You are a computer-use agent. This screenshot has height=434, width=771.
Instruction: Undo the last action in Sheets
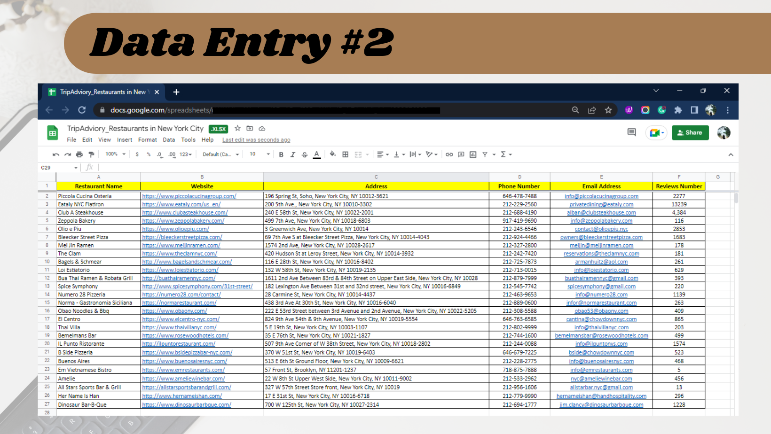click(x=56, y=154)
